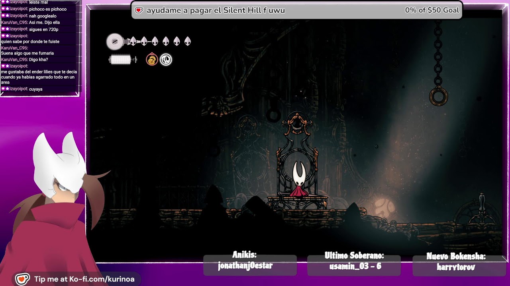Click the entry "usamin_03 - 6"
Image resolution: width=510 pixels, height=286 pixels.
[355, 266]
